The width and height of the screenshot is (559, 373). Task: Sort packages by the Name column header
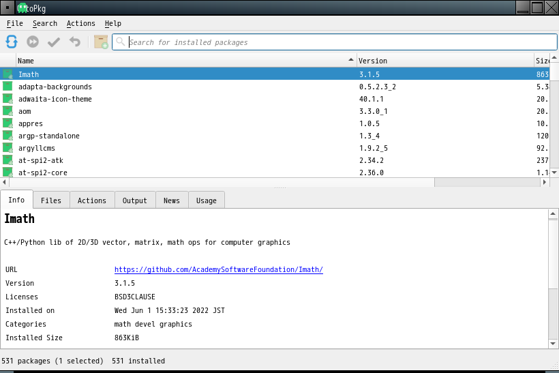tap(186, 61)
